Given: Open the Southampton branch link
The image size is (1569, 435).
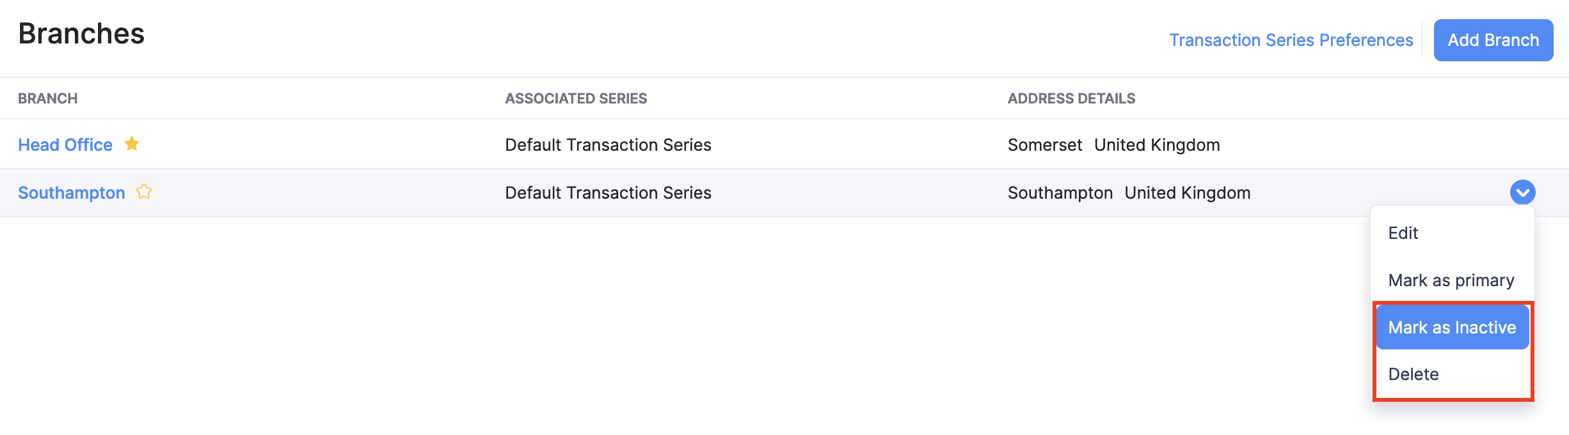Looking at the screenshot, I should 72,193.
